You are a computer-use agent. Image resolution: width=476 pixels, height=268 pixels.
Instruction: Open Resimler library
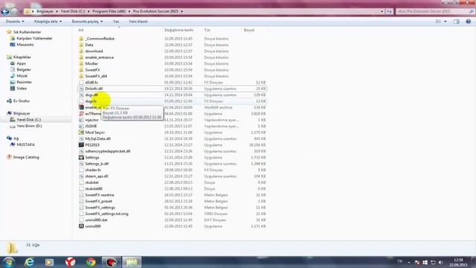[x=24, y=82]
